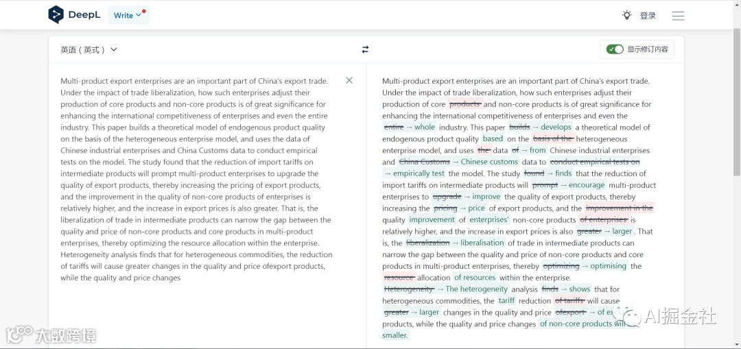Open the Write product dropdown
Screen dimensions: 741x349
pos(128,15)
